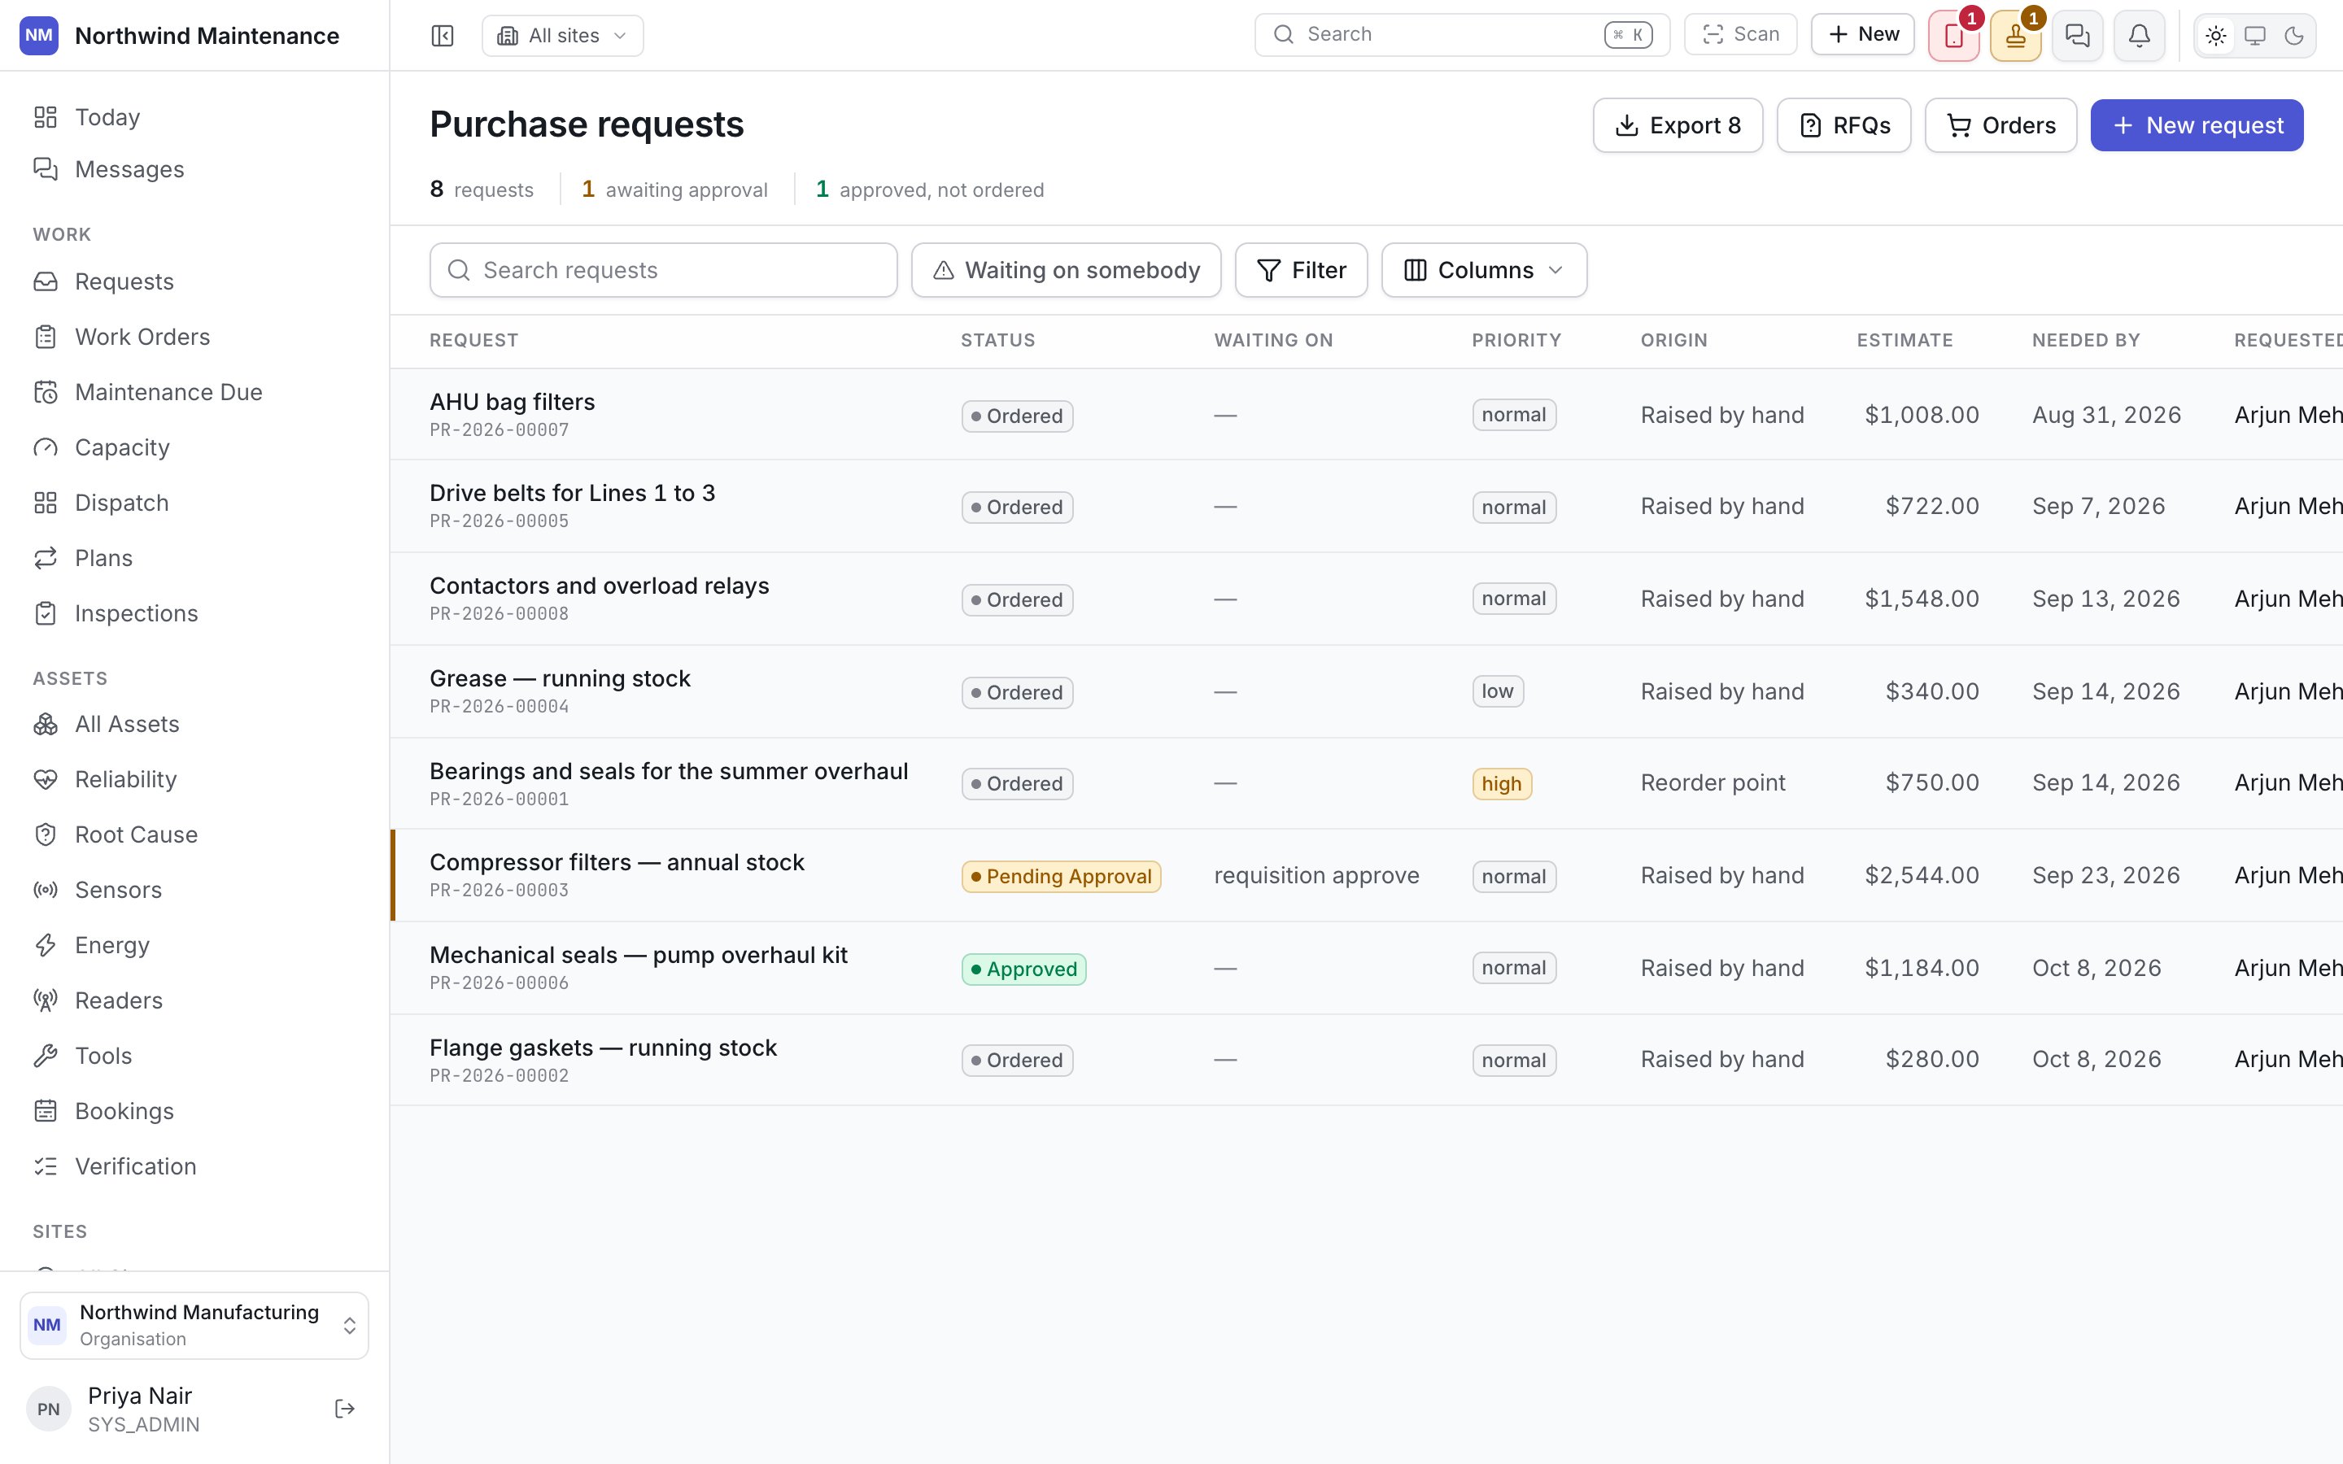Open the Filter button

[x=1301, y=270]
